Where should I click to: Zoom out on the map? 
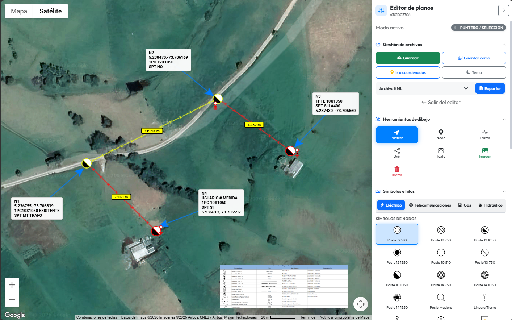[12, 300]
